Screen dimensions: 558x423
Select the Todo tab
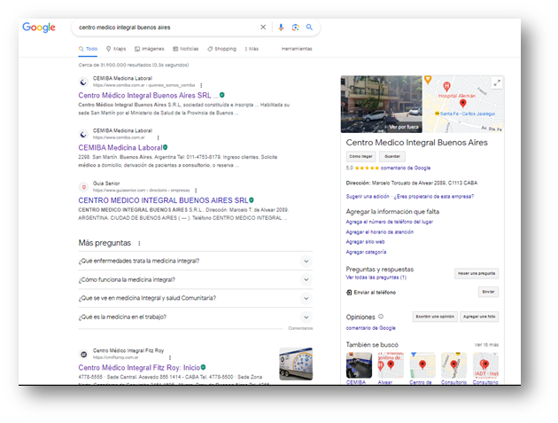click(88, 49)
